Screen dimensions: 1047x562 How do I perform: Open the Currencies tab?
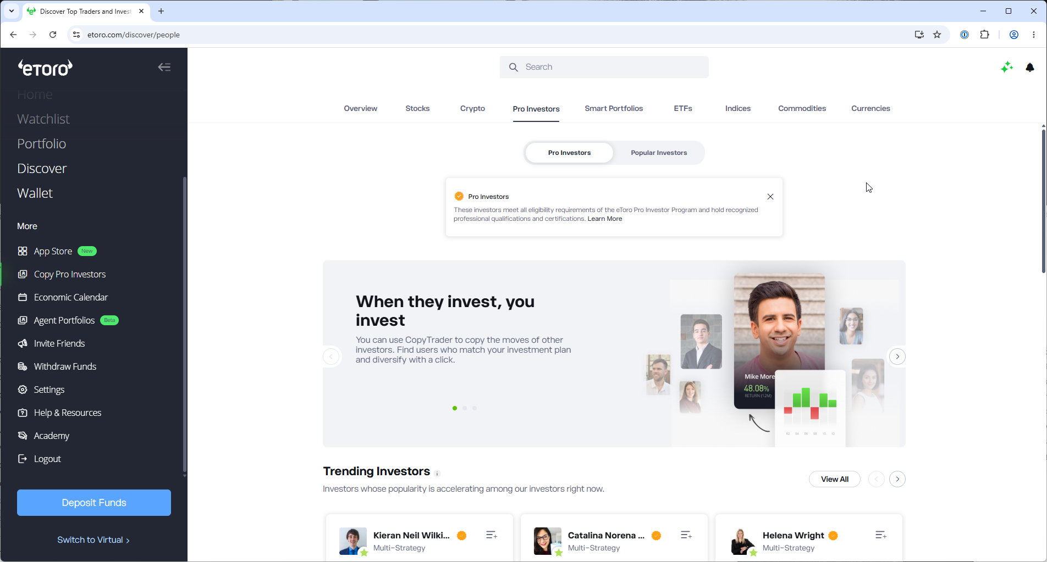(x=870, y=108)
